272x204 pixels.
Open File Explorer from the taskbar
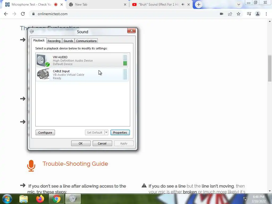(x=24, y=199)
